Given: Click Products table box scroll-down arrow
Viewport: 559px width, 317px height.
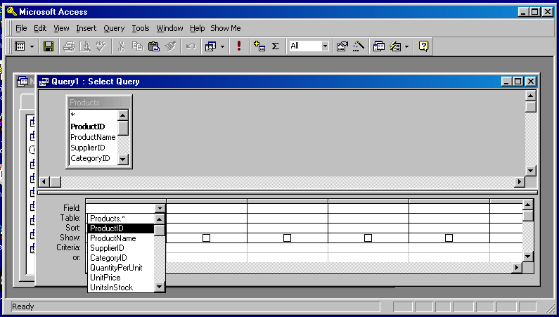Looking at the screenshot, I should [122, 160].
